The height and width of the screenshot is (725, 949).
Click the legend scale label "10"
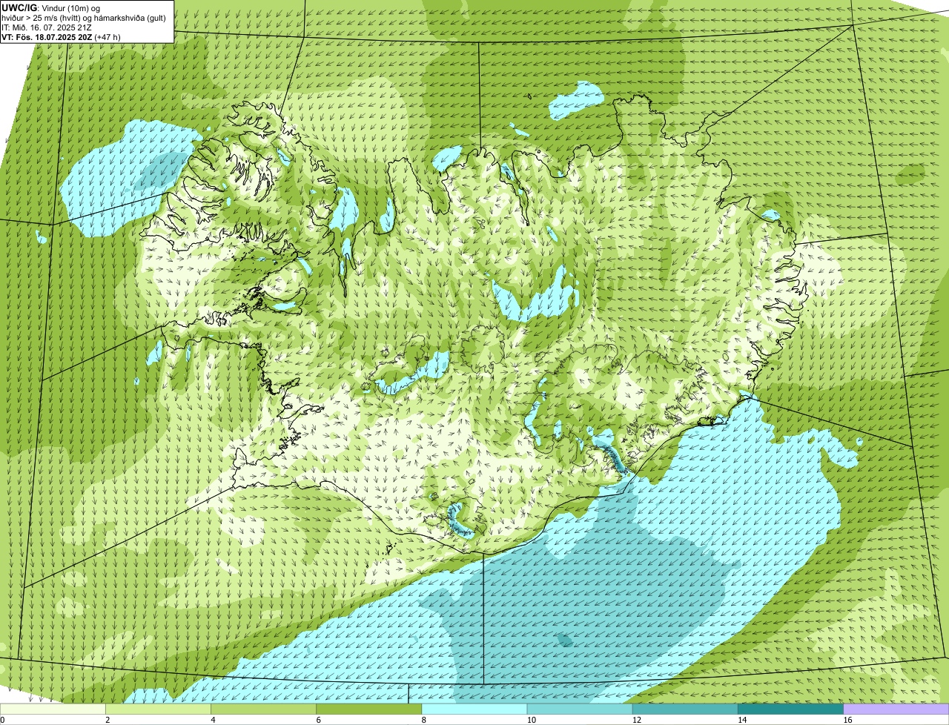531,720
